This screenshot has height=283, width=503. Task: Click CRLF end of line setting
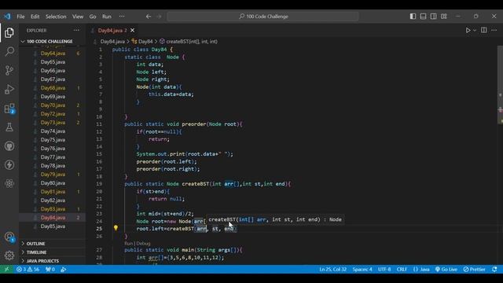[402, 269]
